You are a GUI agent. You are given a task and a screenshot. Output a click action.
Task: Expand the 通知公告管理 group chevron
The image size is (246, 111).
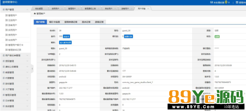coord(27,67)
